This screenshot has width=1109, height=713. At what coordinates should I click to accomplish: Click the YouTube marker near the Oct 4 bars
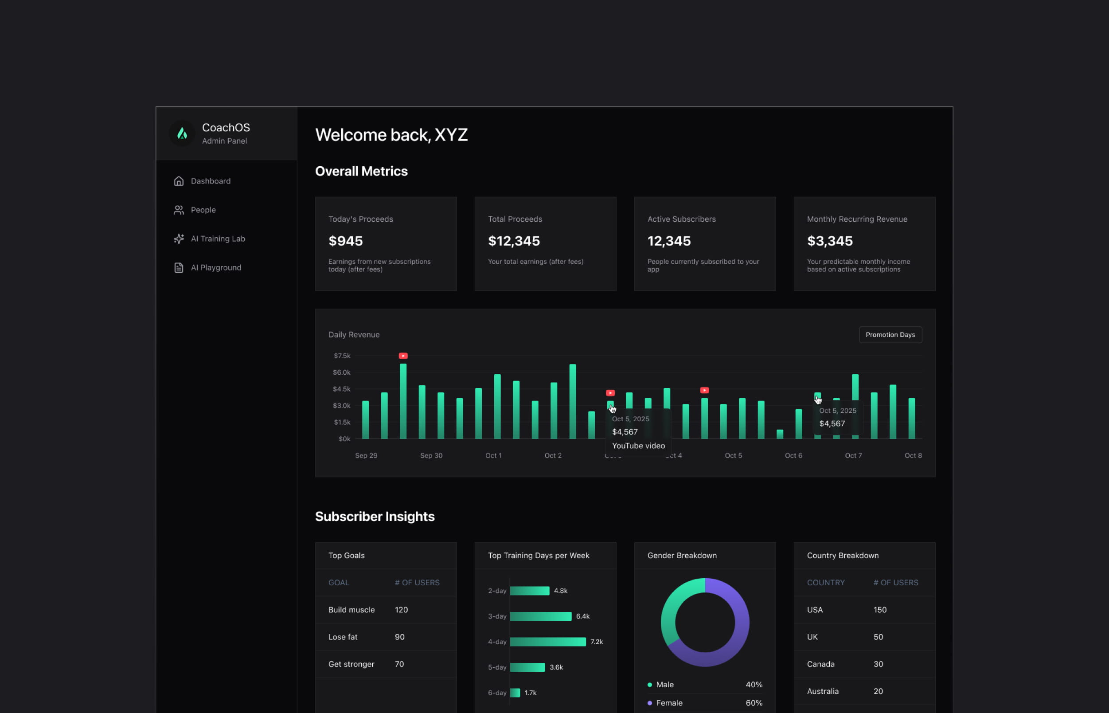pos(704,390)
